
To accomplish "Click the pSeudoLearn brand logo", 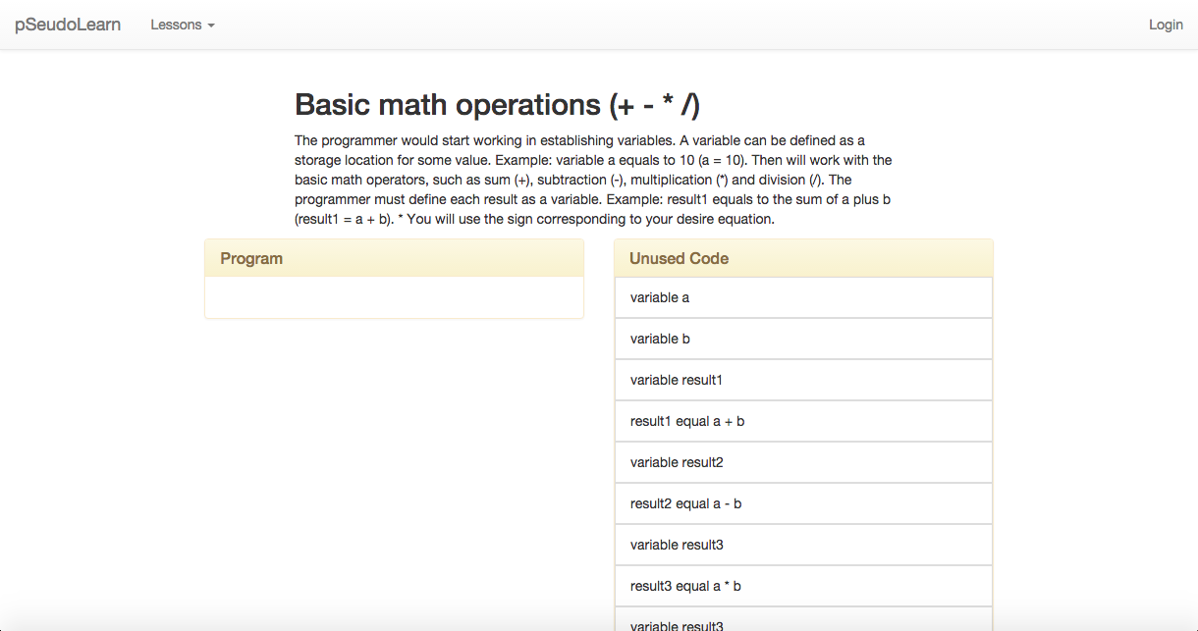I will 68,25.
